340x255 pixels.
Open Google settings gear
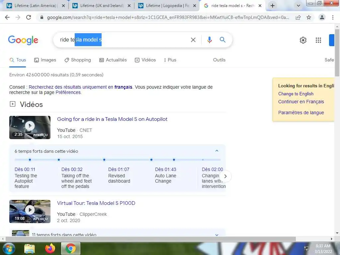[303, 40]
